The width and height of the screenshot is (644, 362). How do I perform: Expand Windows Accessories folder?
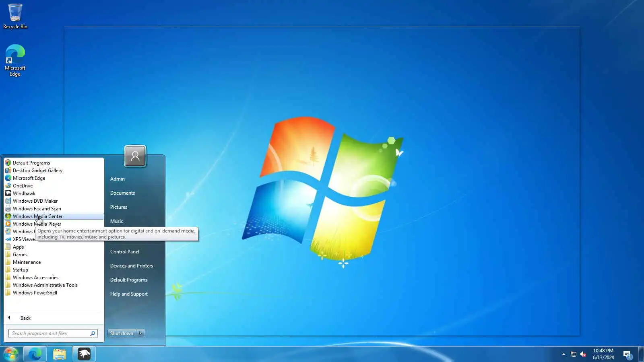point(54,278)
